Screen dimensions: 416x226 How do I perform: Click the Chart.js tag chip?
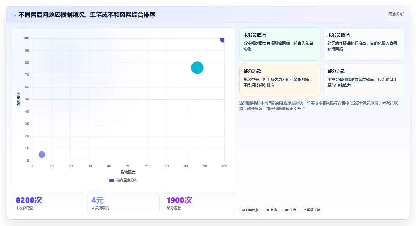[x=250, y=210]
